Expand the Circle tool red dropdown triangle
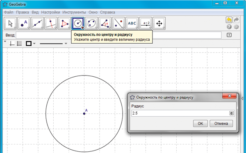The width and height of the screenshot is (246, 153). tap(83, 28)
